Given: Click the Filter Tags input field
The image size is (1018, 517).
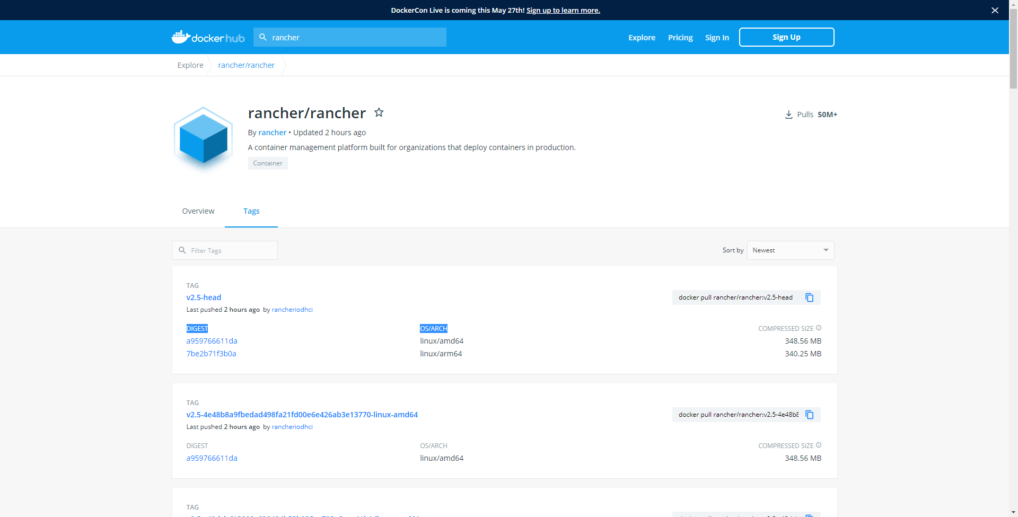Looking at the screenshot, I should (224, 250).
